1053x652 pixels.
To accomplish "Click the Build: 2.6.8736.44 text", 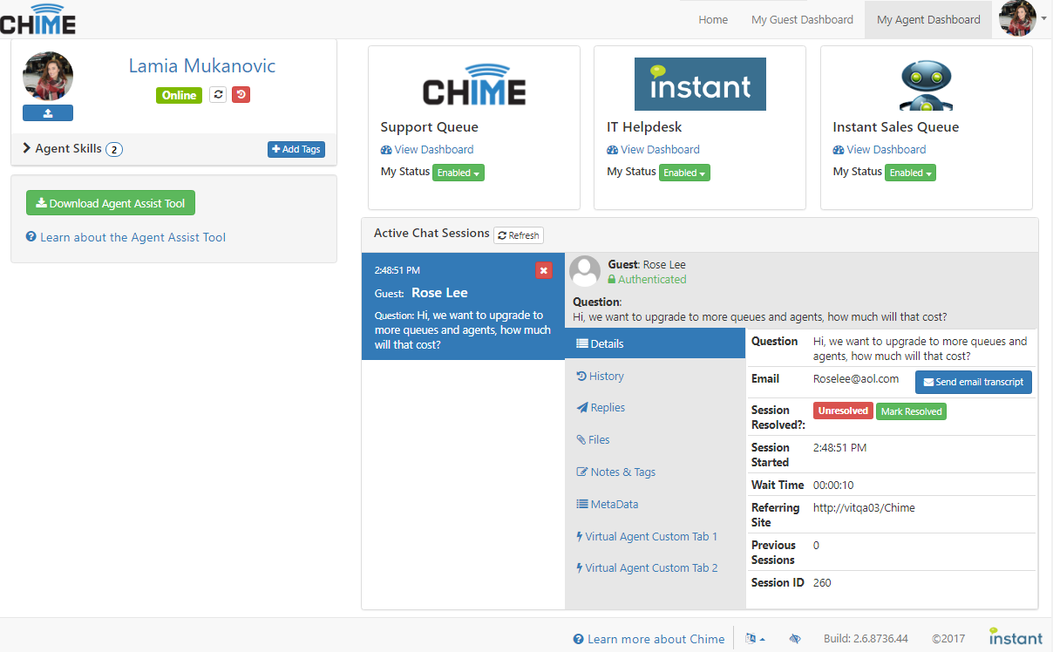I will tap(866, 639).
